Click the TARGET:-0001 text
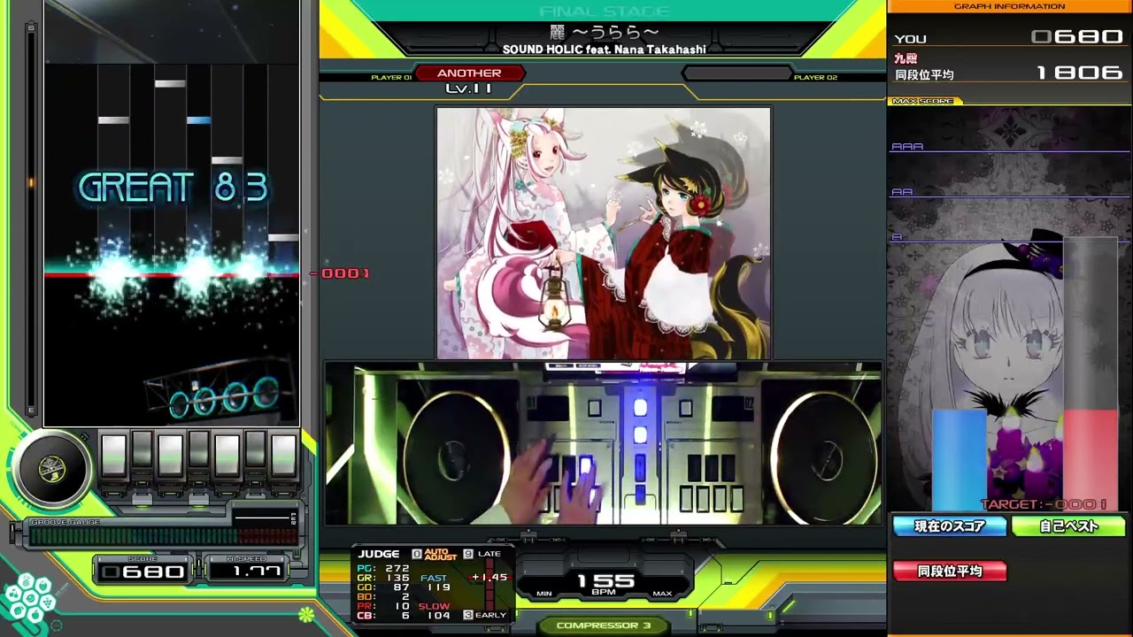This screenshot has width=1133, height=637. tap(1044, 504)
